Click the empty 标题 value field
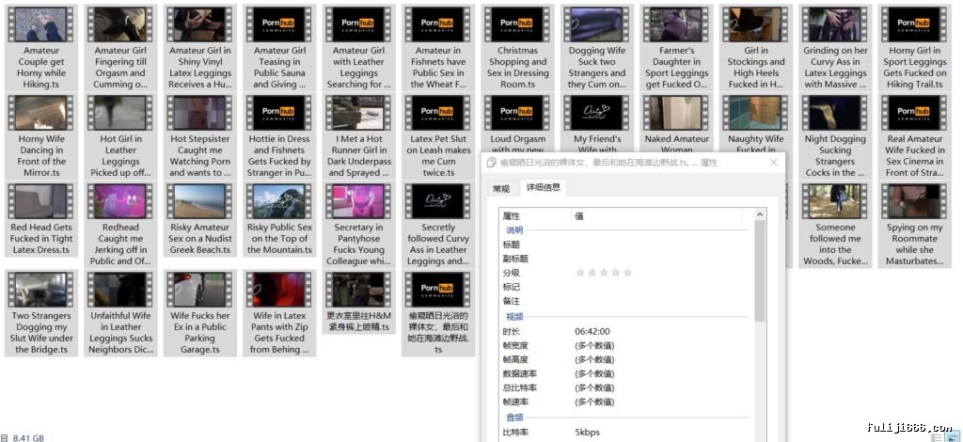Viewport: 963px width, 442px height. click(660, 245)
